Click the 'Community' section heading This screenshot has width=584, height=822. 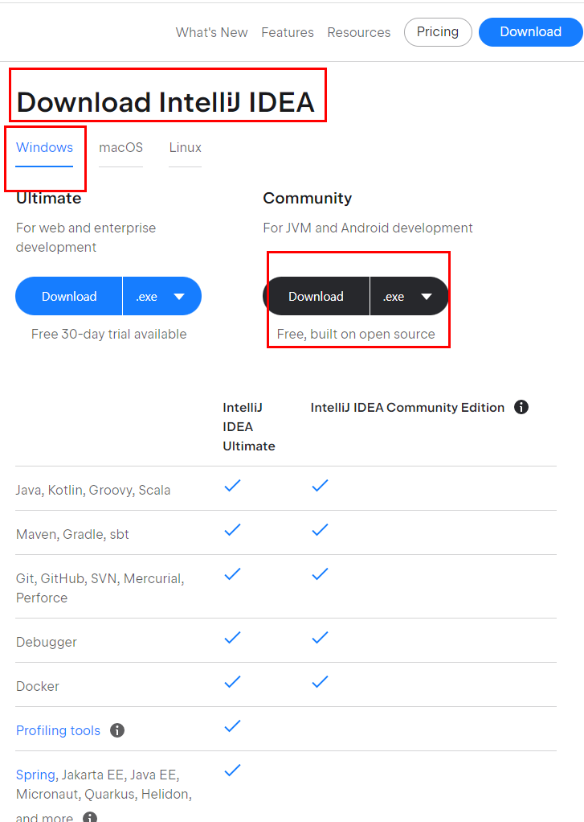click(308, 198)
